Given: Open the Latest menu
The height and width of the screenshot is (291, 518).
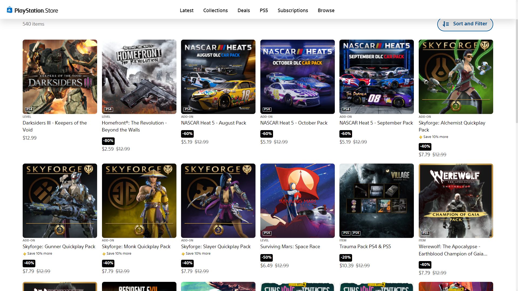Looking at the screenshot, I should coord(186,10).
